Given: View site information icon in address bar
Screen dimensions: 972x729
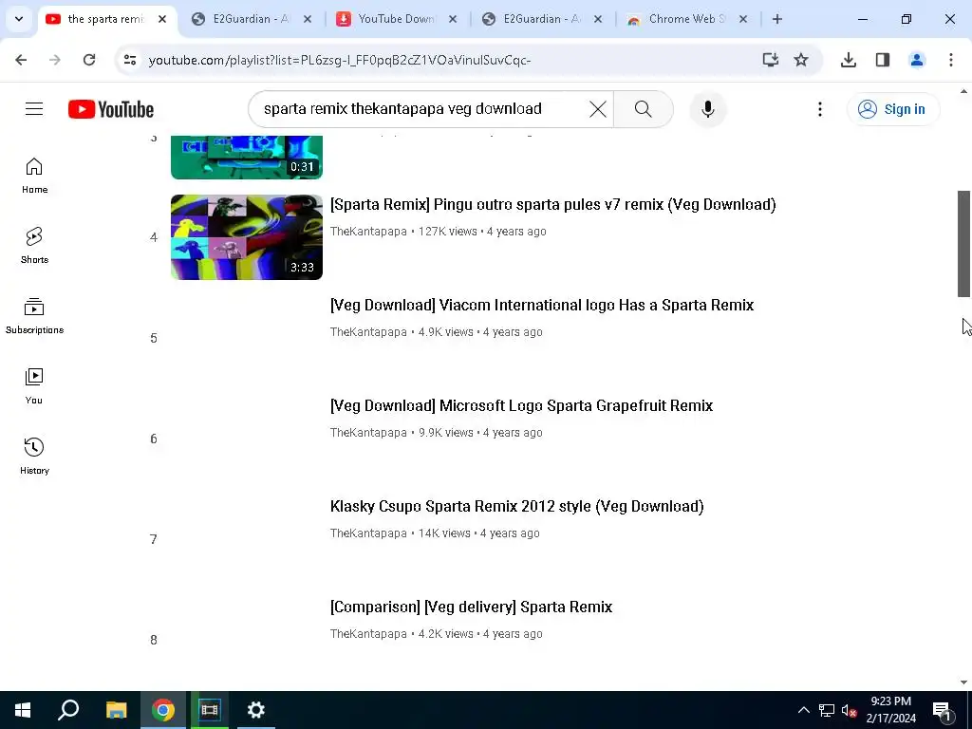Looking at the screenshot, I should (x=129, y=60).
